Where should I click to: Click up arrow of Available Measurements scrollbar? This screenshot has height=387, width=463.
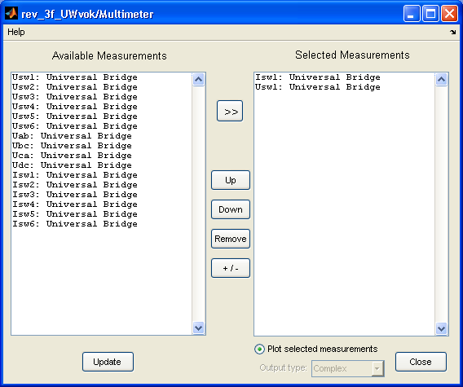click(198, 79)
